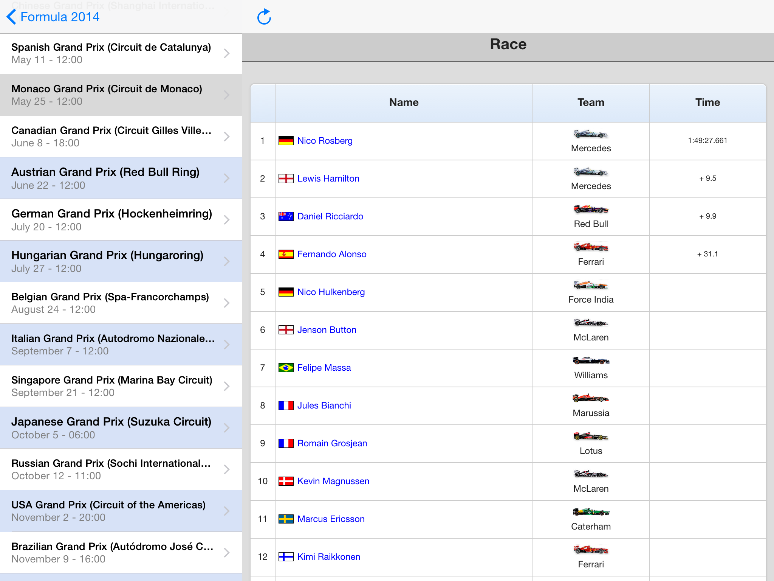Click the Name column header

click(404, 103)
